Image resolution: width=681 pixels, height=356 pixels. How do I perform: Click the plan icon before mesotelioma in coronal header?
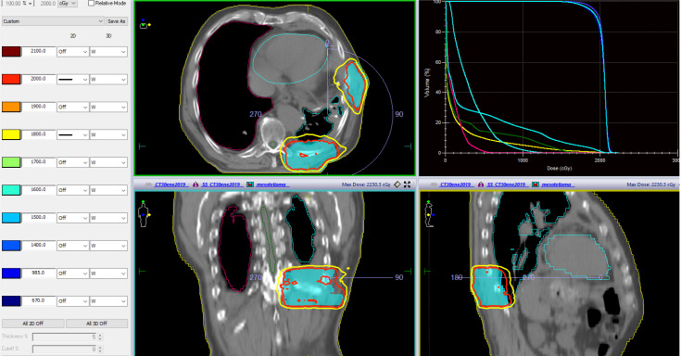tap(250, 184)
